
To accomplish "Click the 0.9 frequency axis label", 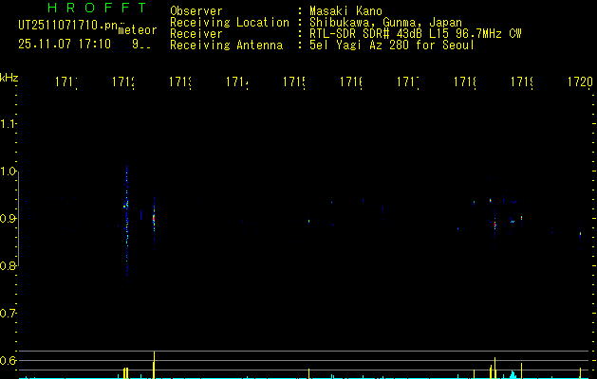I will pyautogui.click(x=8, y=219).
